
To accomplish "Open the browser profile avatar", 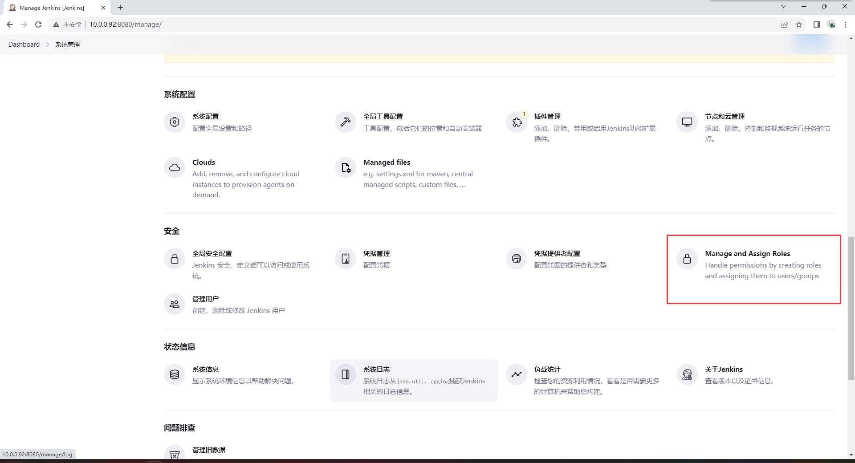I will 831,24.
